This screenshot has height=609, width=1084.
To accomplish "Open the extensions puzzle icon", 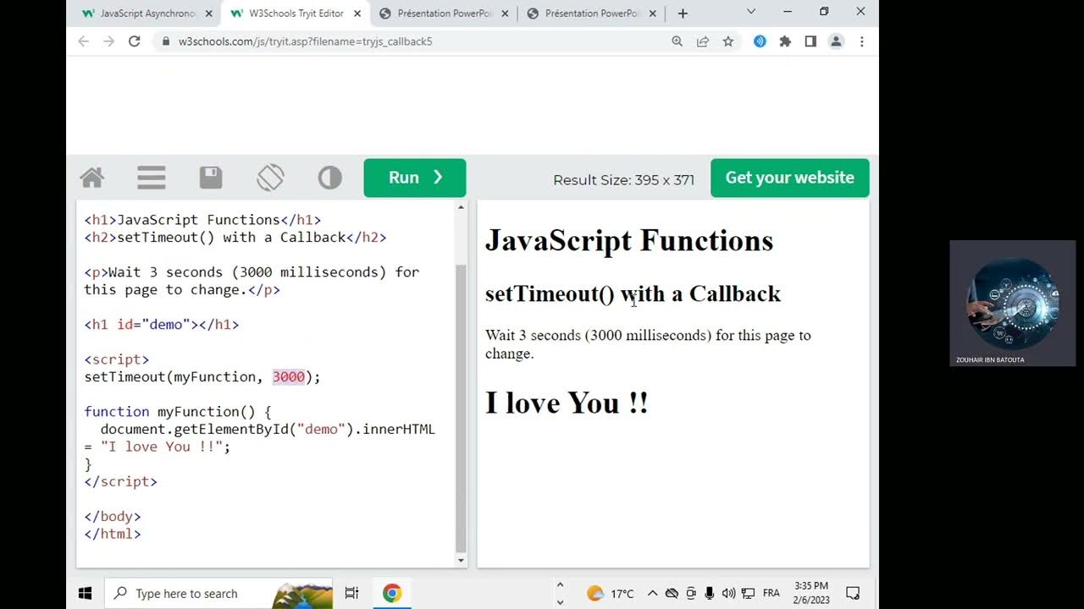I will [785, 41].
